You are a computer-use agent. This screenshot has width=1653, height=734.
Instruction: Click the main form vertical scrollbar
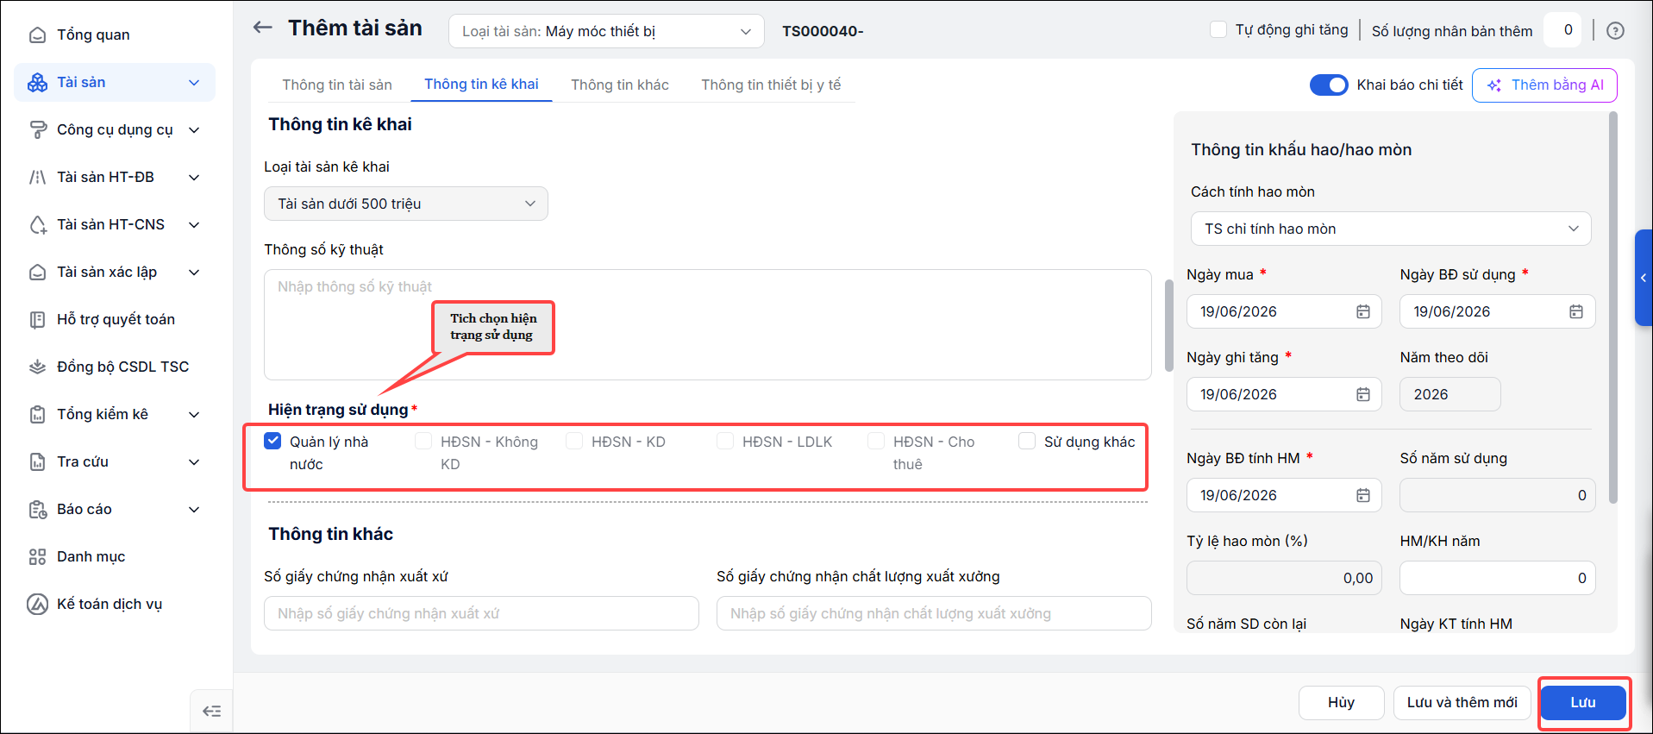[1169, 325]
